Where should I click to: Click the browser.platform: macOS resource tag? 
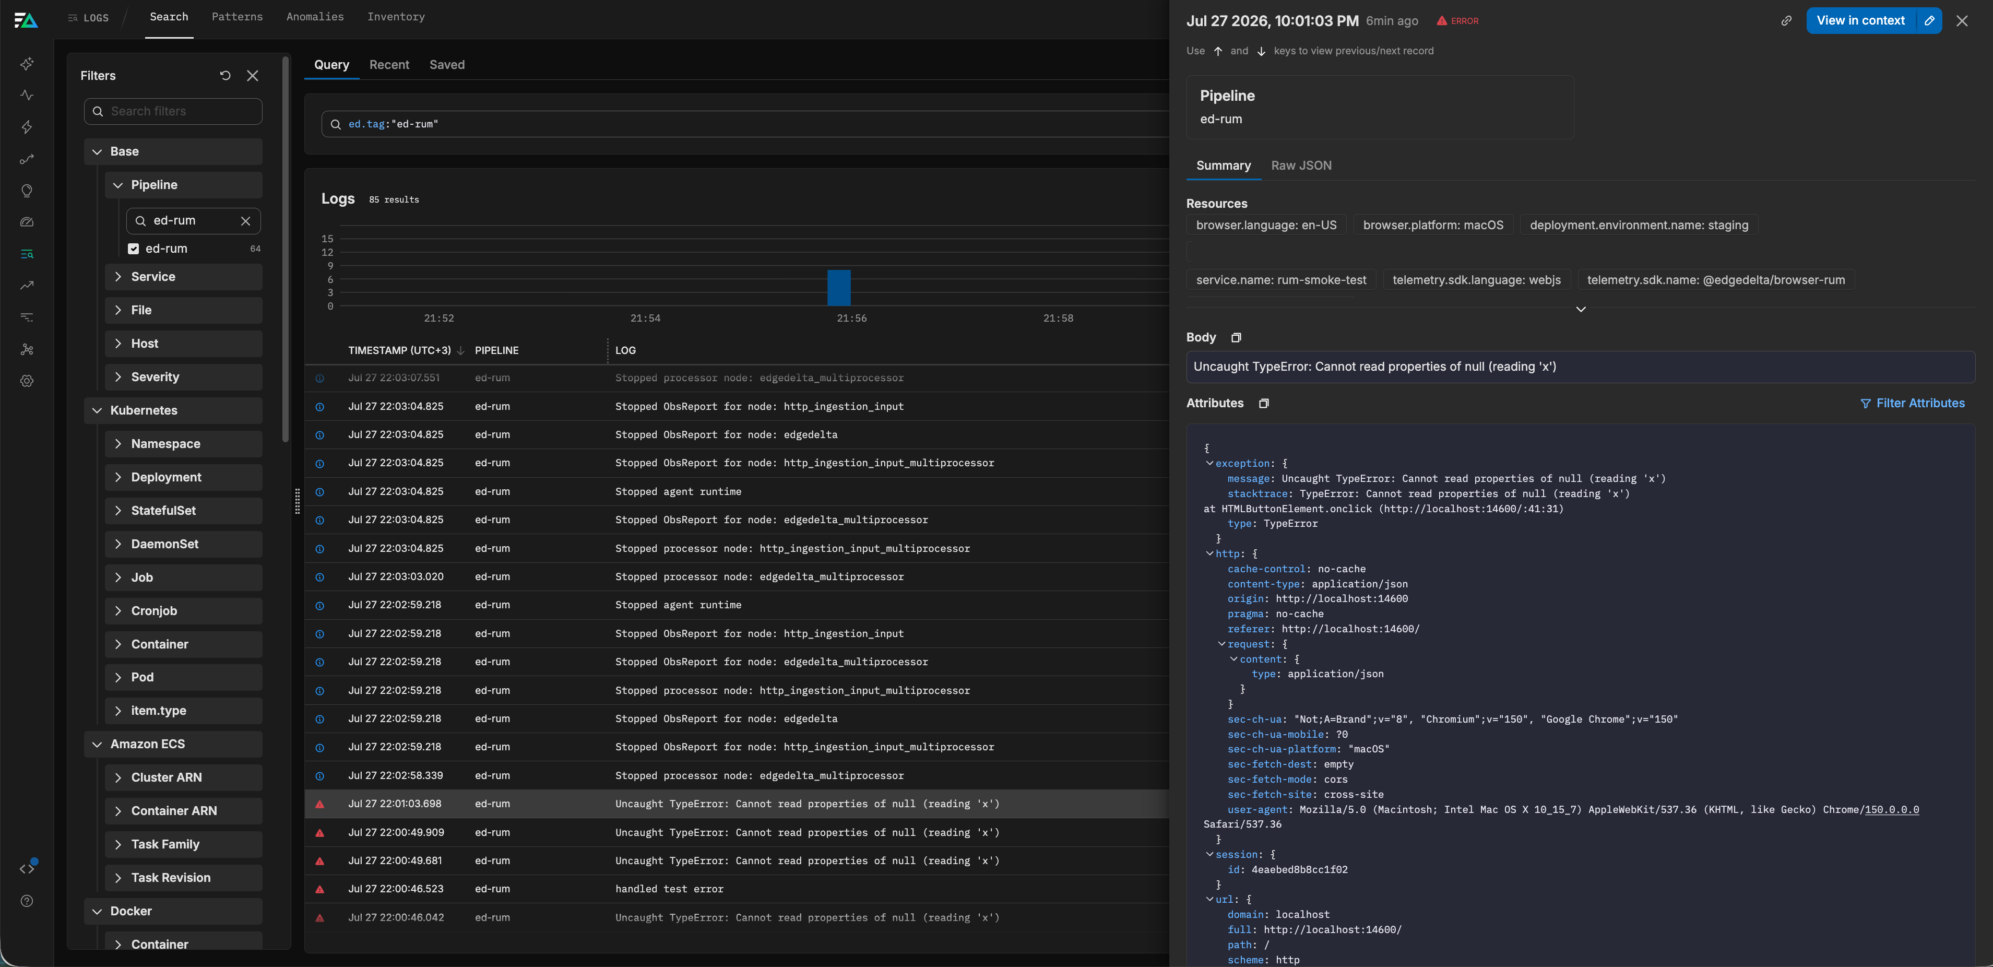1433,225
